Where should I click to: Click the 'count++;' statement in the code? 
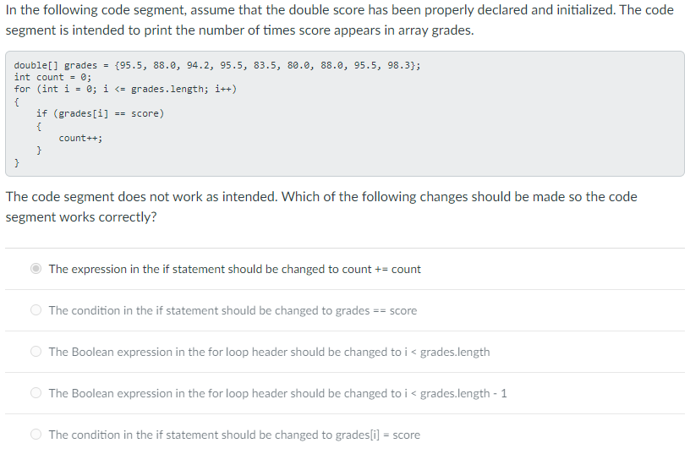click(x=80, y=138)
